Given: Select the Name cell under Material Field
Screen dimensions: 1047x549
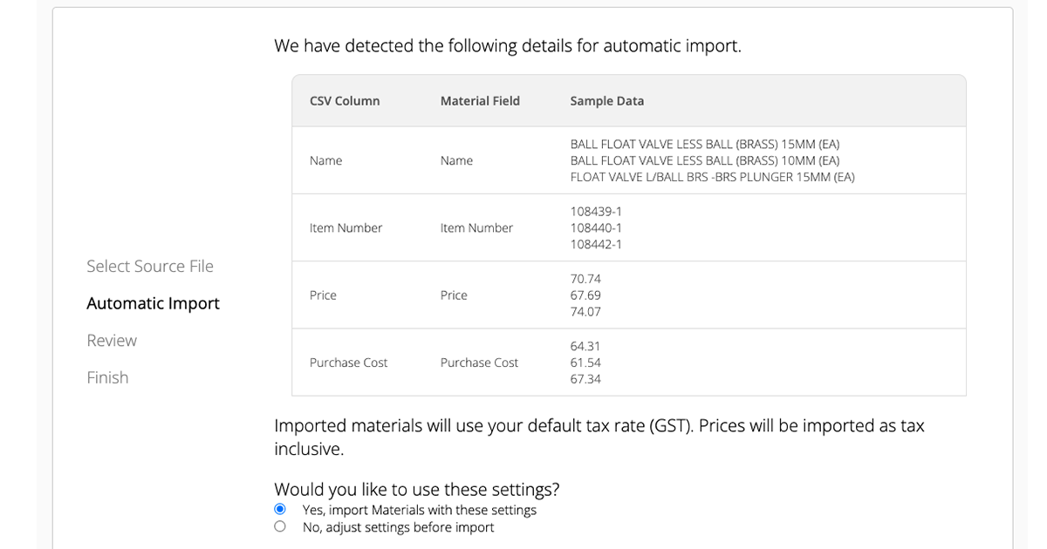Looking at the screenshot, I should (456, 160).
